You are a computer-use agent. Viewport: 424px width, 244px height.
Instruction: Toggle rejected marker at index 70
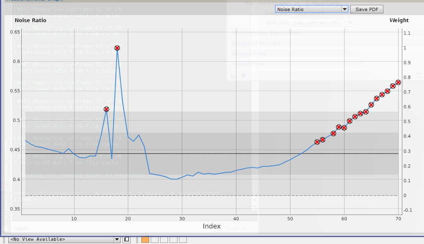398,83
